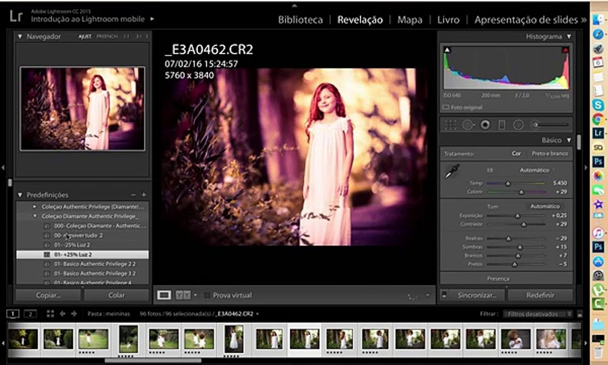The width and height of the screenshot is (608, 365).
Task: Open the toolbar content dropdown arrow
Action: coord(429,295)
